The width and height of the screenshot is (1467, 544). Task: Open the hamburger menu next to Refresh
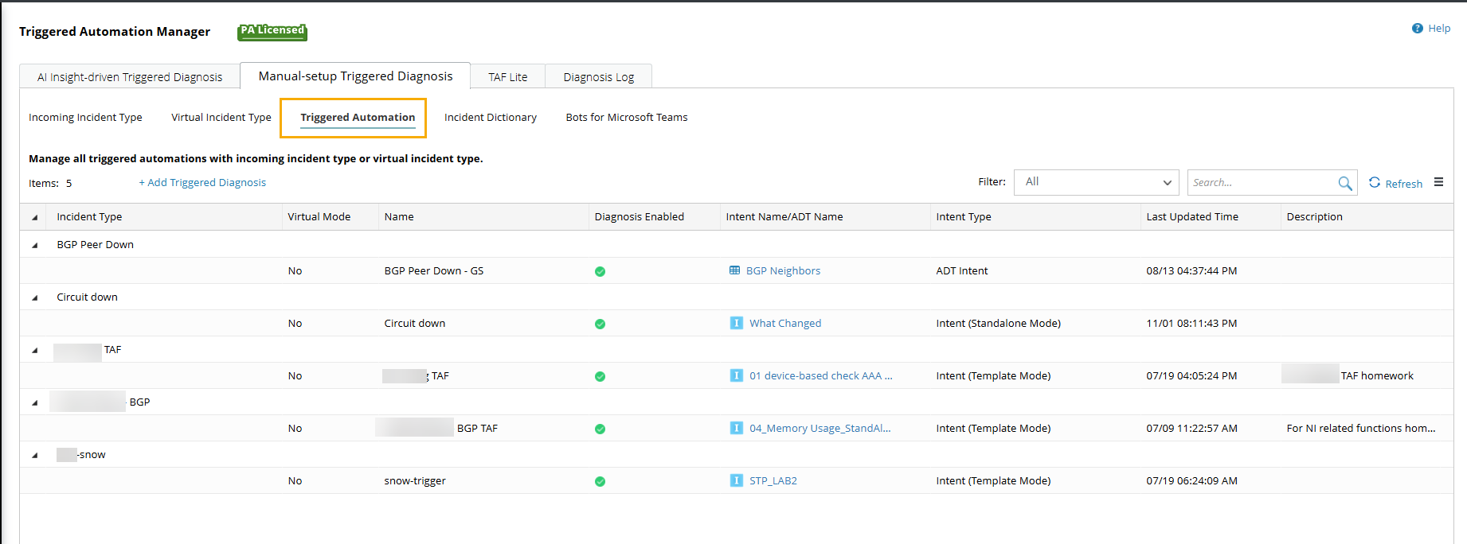(x=1438, y=182)
